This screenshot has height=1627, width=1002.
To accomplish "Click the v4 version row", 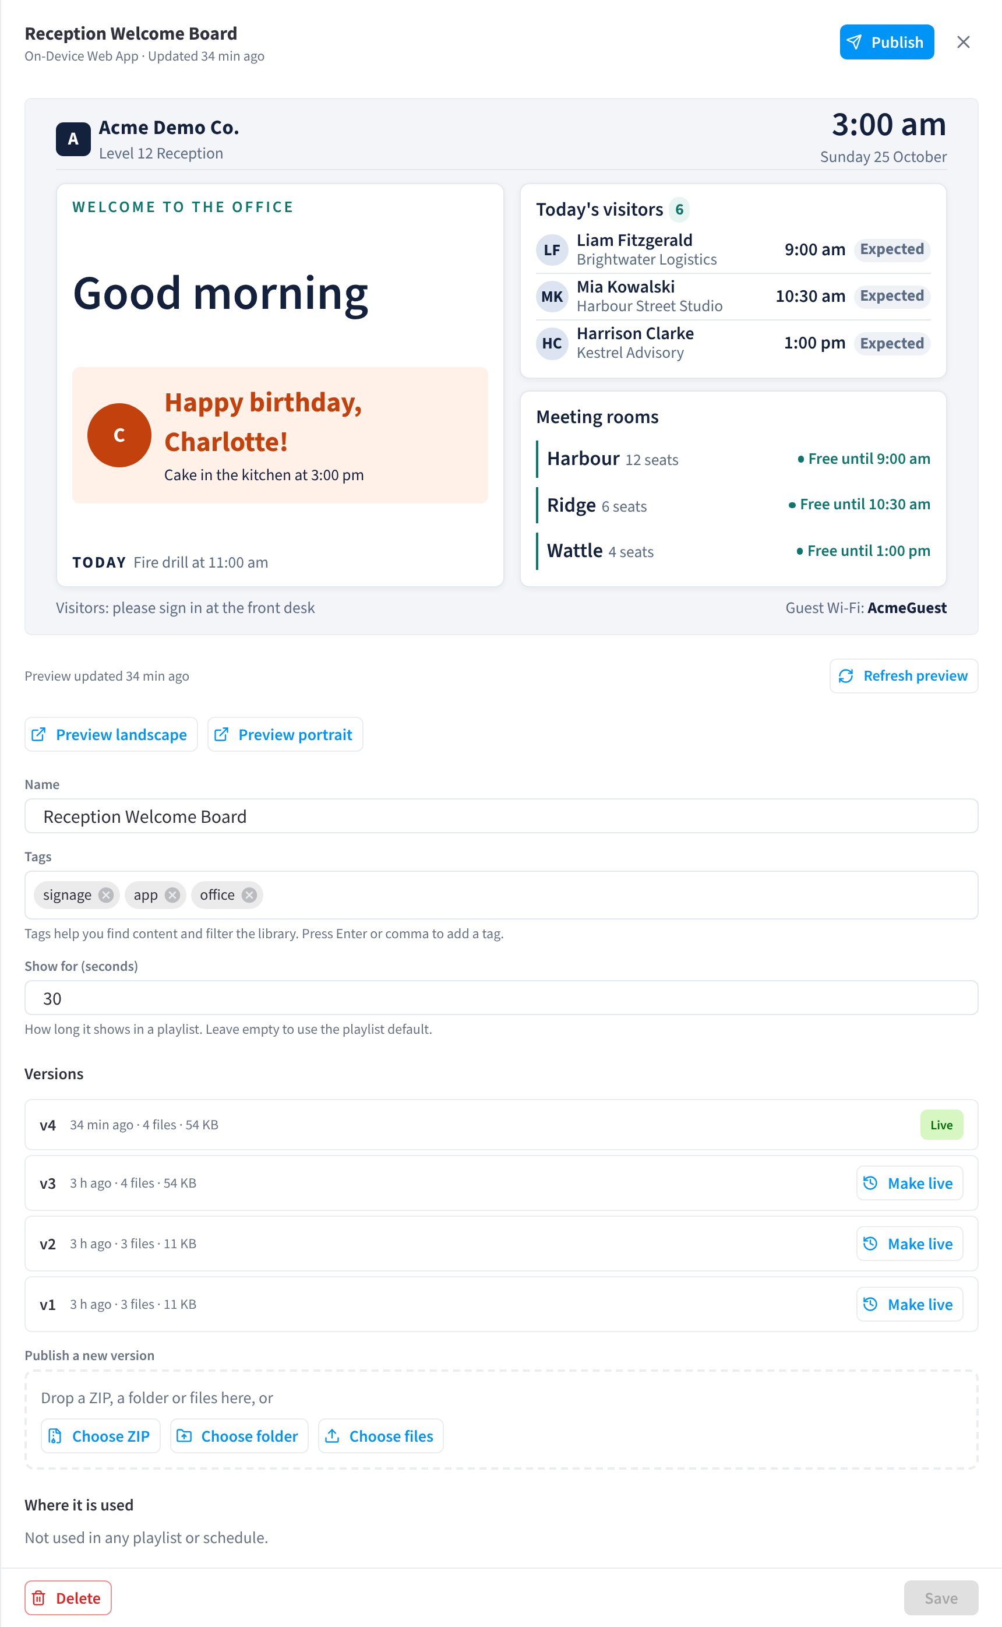I will (x=501, y=1124).
